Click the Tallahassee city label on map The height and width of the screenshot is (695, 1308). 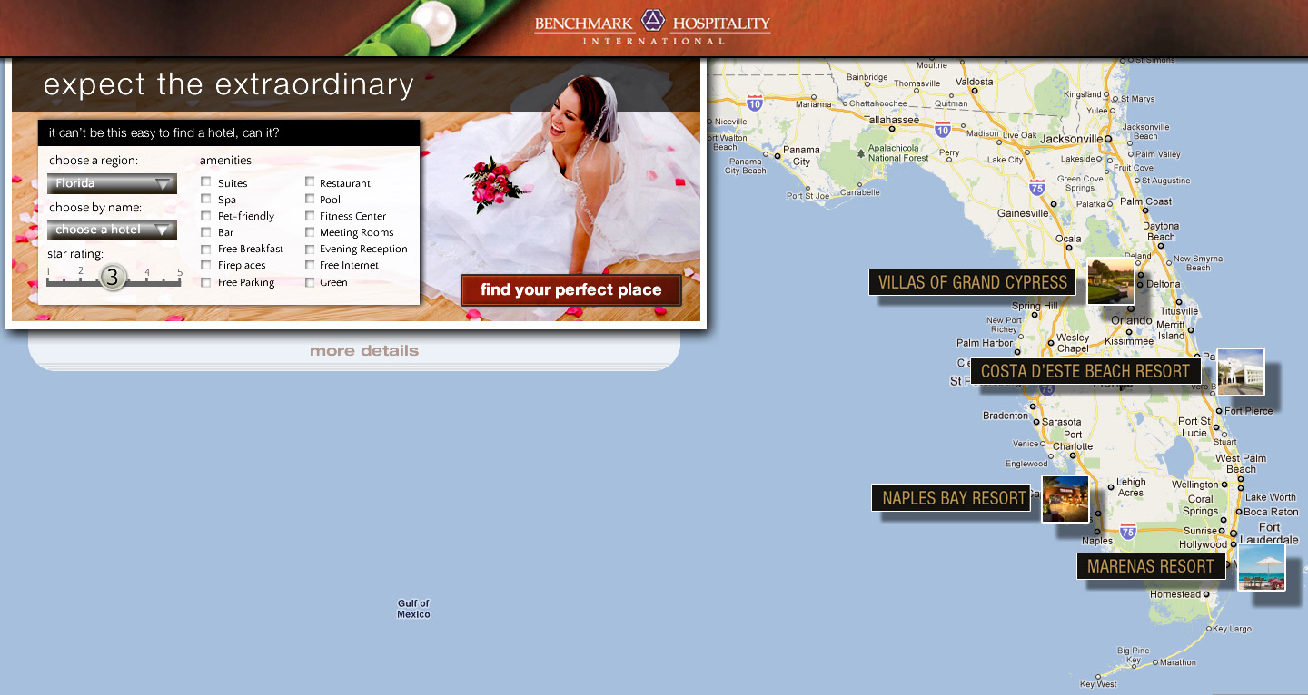click(891, 120)
